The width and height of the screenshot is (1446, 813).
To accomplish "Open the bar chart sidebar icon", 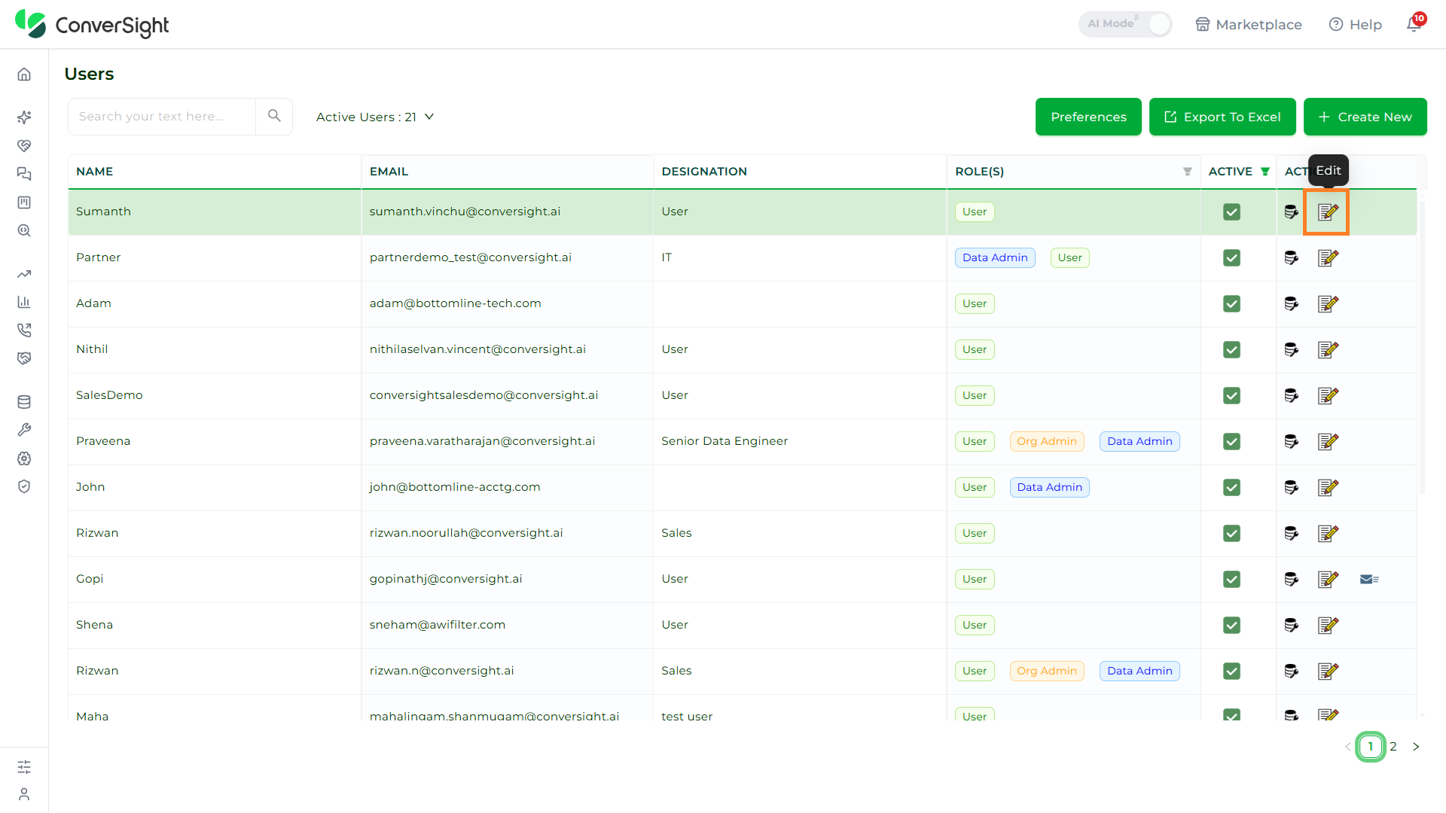I will click(24, 302).
